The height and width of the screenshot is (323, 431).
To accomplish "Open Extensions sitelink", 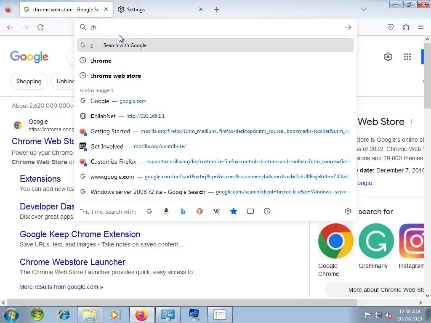I will pyautogui.click(x=40, y=178).
